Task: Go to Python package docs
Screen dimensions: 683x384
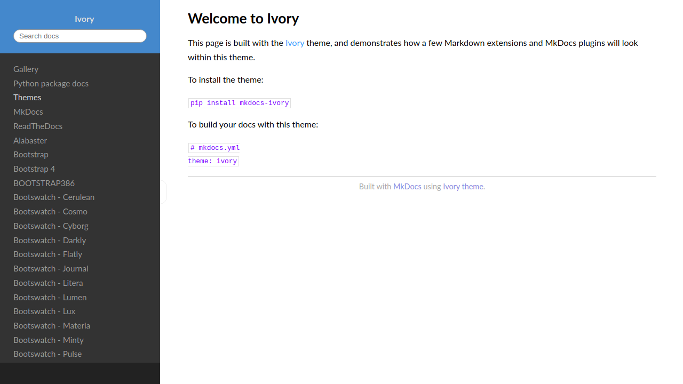Action: click(51, 83)
